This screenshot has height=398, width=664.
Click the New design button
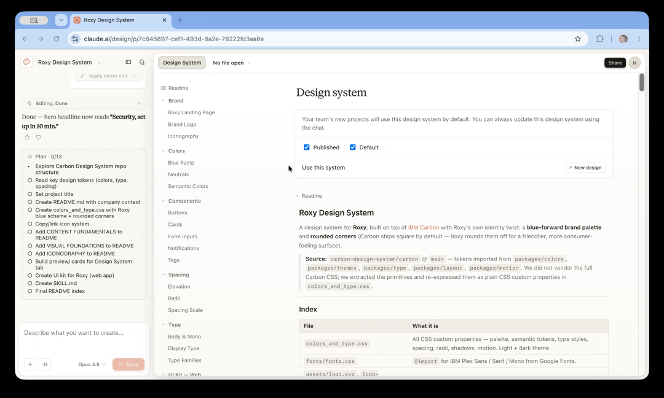(x=585, y=168)
